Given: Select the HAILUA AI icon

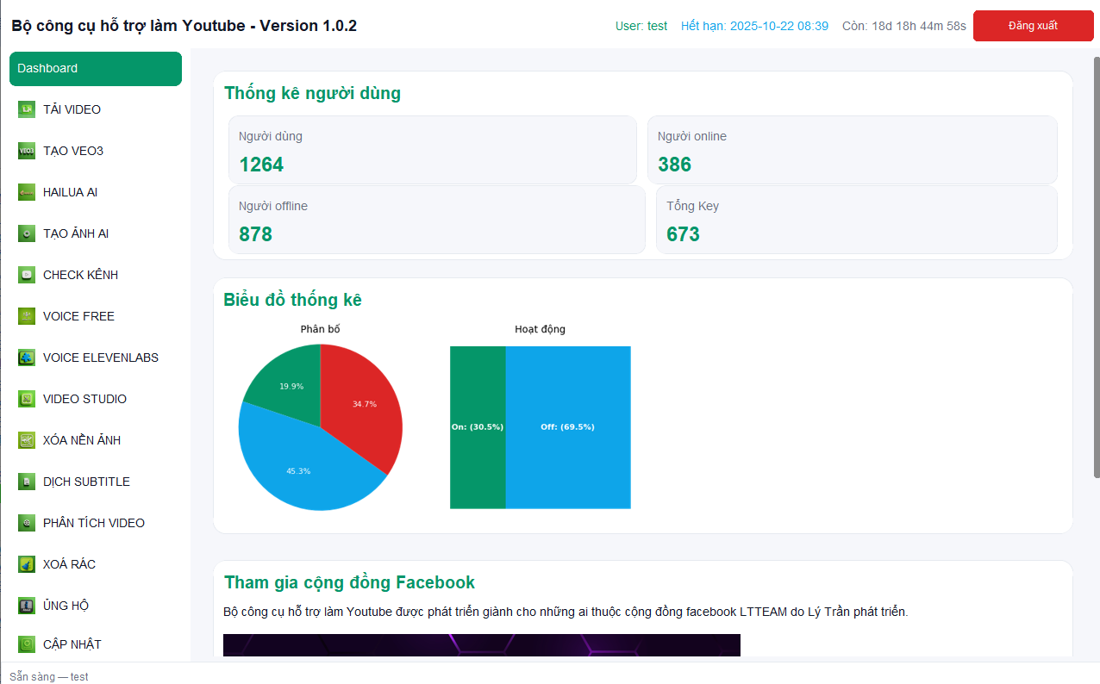Looking at the screenshot, I should click(27, 192).
